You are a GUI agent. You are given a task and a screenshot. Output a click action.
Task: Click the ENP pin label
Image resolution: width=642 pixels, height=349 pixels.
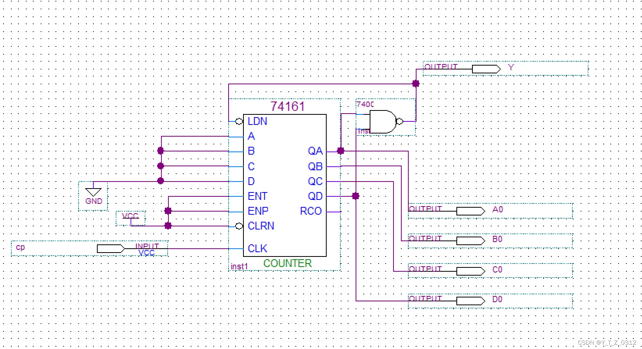click(258, 211)
